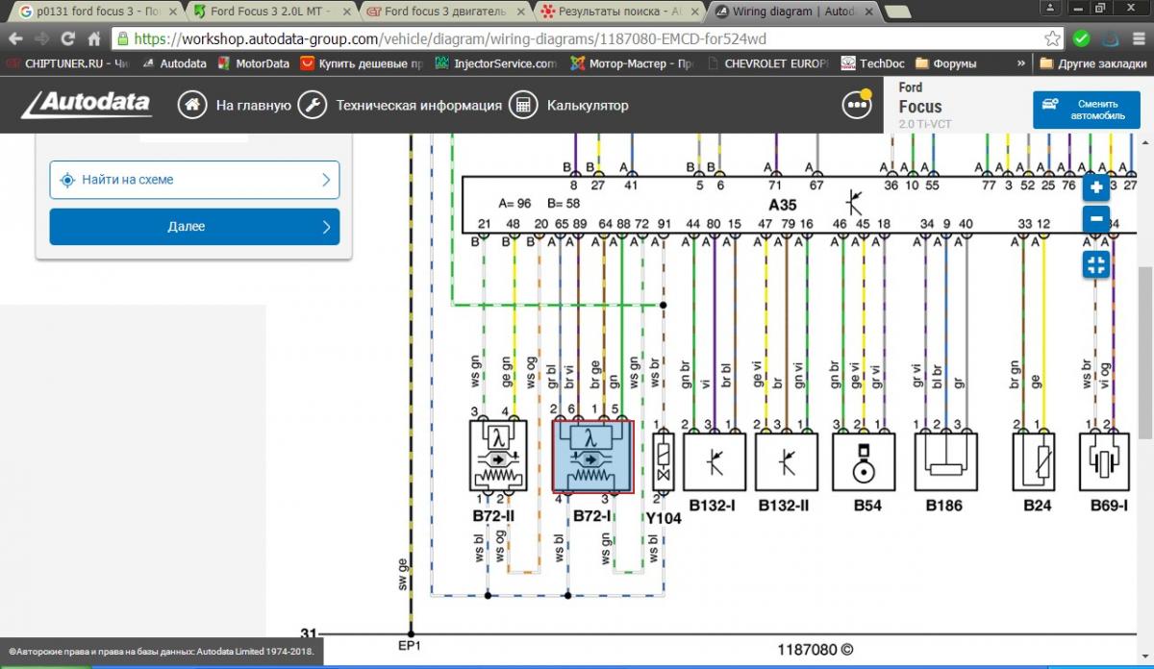Open the three-dots more menu icon

click(856, 105)
